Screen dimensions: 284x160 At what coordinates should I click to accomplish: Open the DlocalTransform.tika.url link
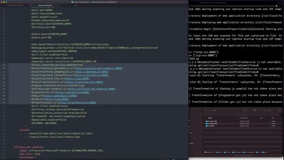(78, 79)
